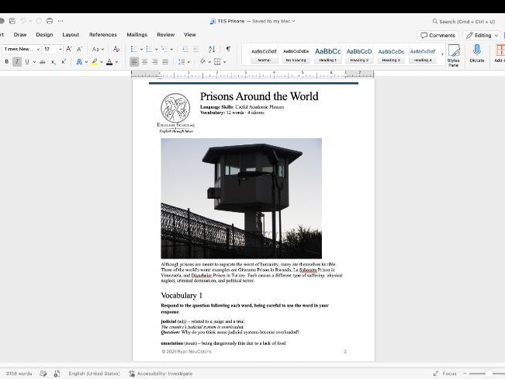
Task: Open more quick access options (ellipsis)
Action: (x=61, y=21)
